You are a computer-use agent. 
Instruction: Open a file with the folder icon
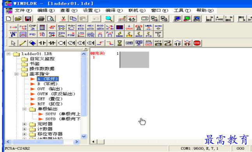18,19
